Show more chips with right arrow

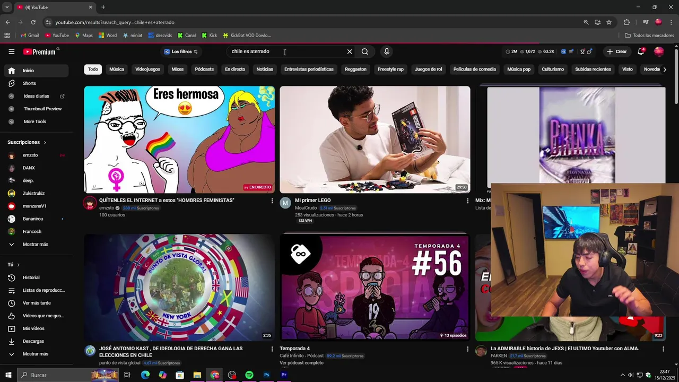665,69
